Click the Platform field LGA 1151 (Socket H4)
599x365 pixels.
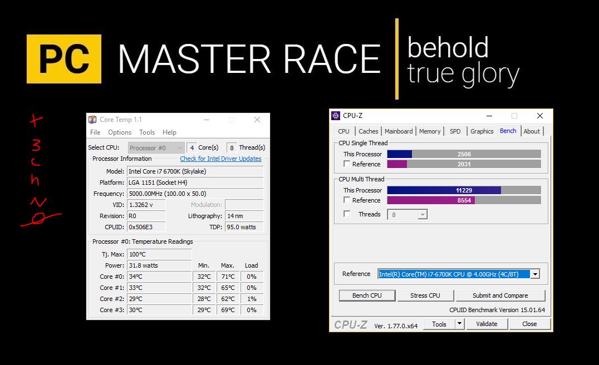point(195,182)
